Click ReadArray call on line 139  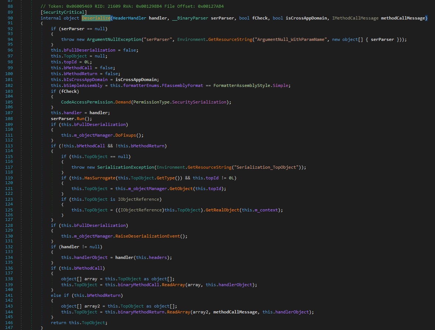click(x=173, y=285)
